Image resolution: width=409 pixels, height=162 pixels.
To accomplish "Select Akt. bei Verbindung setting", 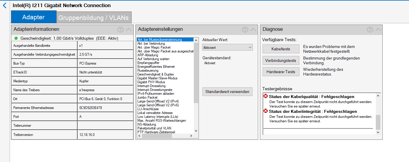I will tap(165, 44).
